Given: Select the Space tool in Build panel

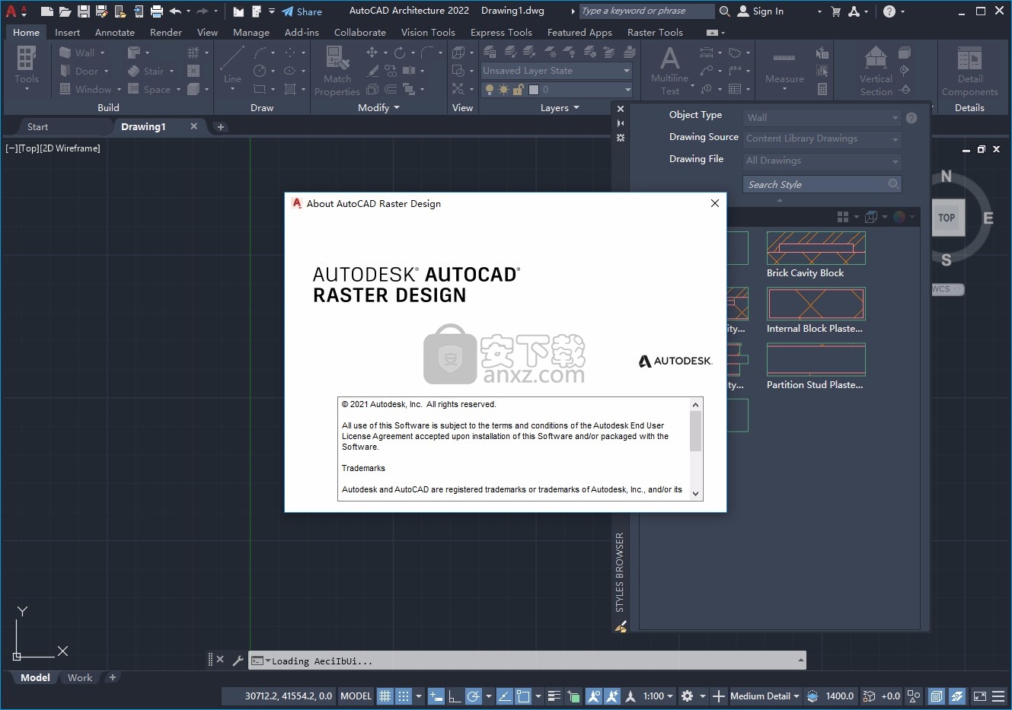Looking at the screenshot, I should [149, 89].
